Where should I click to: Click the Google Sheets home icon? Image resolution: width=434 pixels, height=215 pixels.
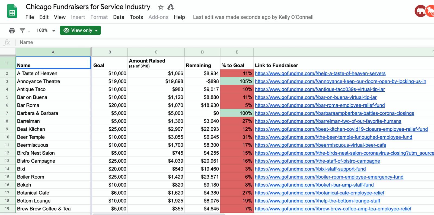point(12,12)
